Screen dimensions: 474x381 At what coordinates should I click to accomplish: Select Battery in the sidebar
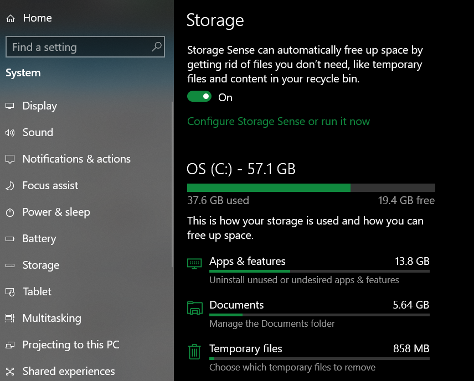[x=39, y=239]
